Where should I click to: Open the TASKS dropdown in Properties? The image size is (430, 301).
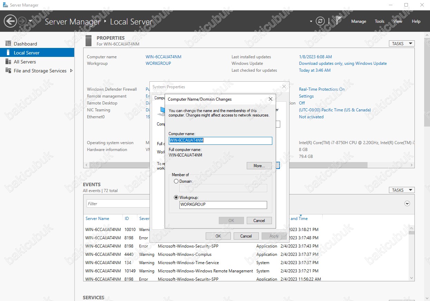[402, 44]
